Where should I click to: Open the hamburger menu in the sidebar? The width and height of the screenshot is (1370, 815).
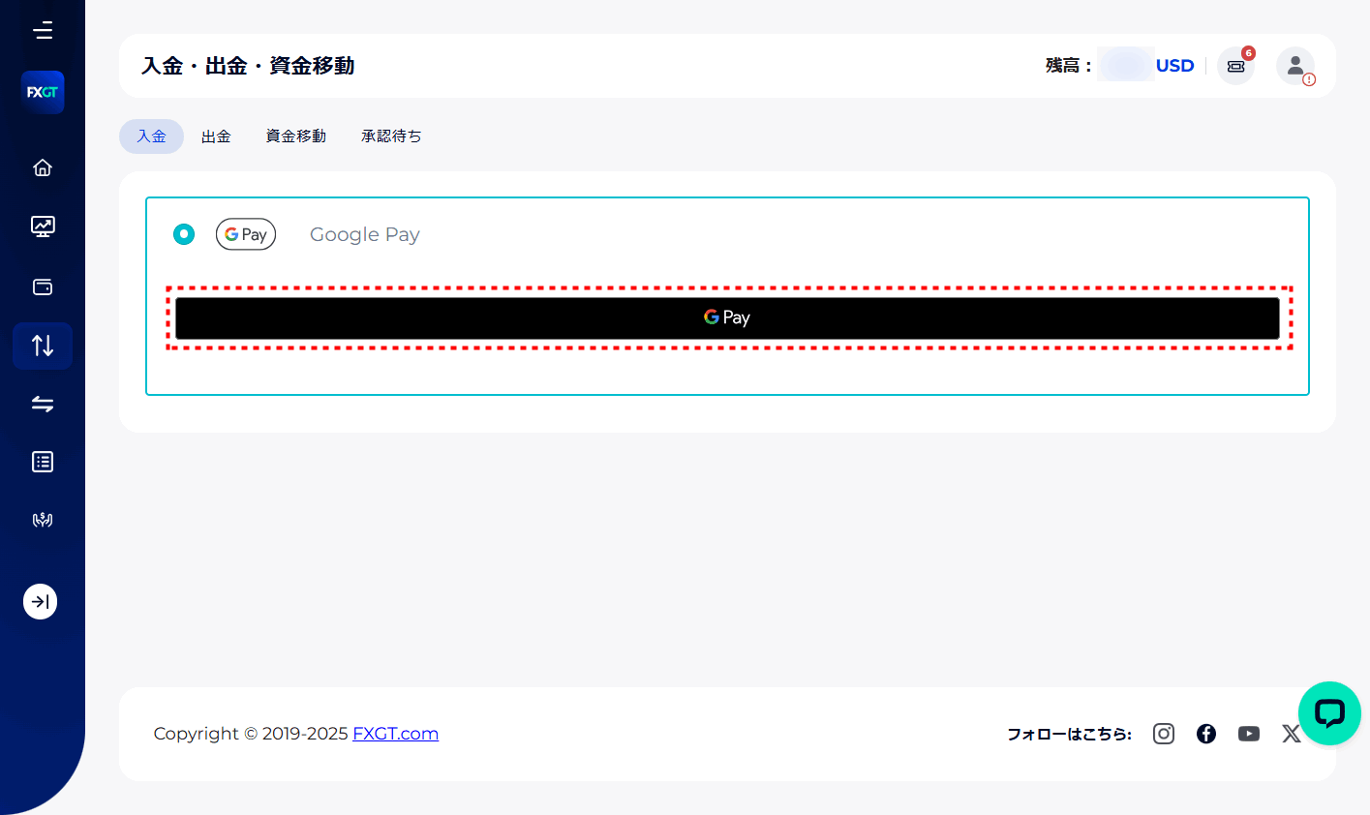click(43, 31)
